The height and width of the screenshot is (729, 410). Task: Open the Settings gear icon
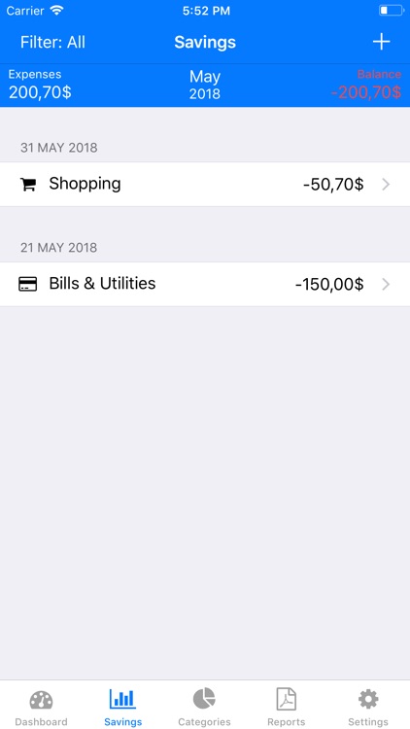[368, 699]
